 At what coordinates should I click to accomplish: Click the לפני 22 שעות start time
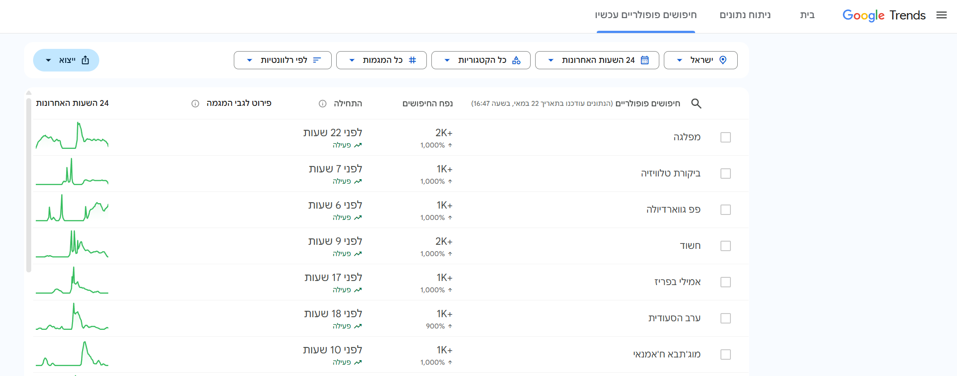coord(333,133)
